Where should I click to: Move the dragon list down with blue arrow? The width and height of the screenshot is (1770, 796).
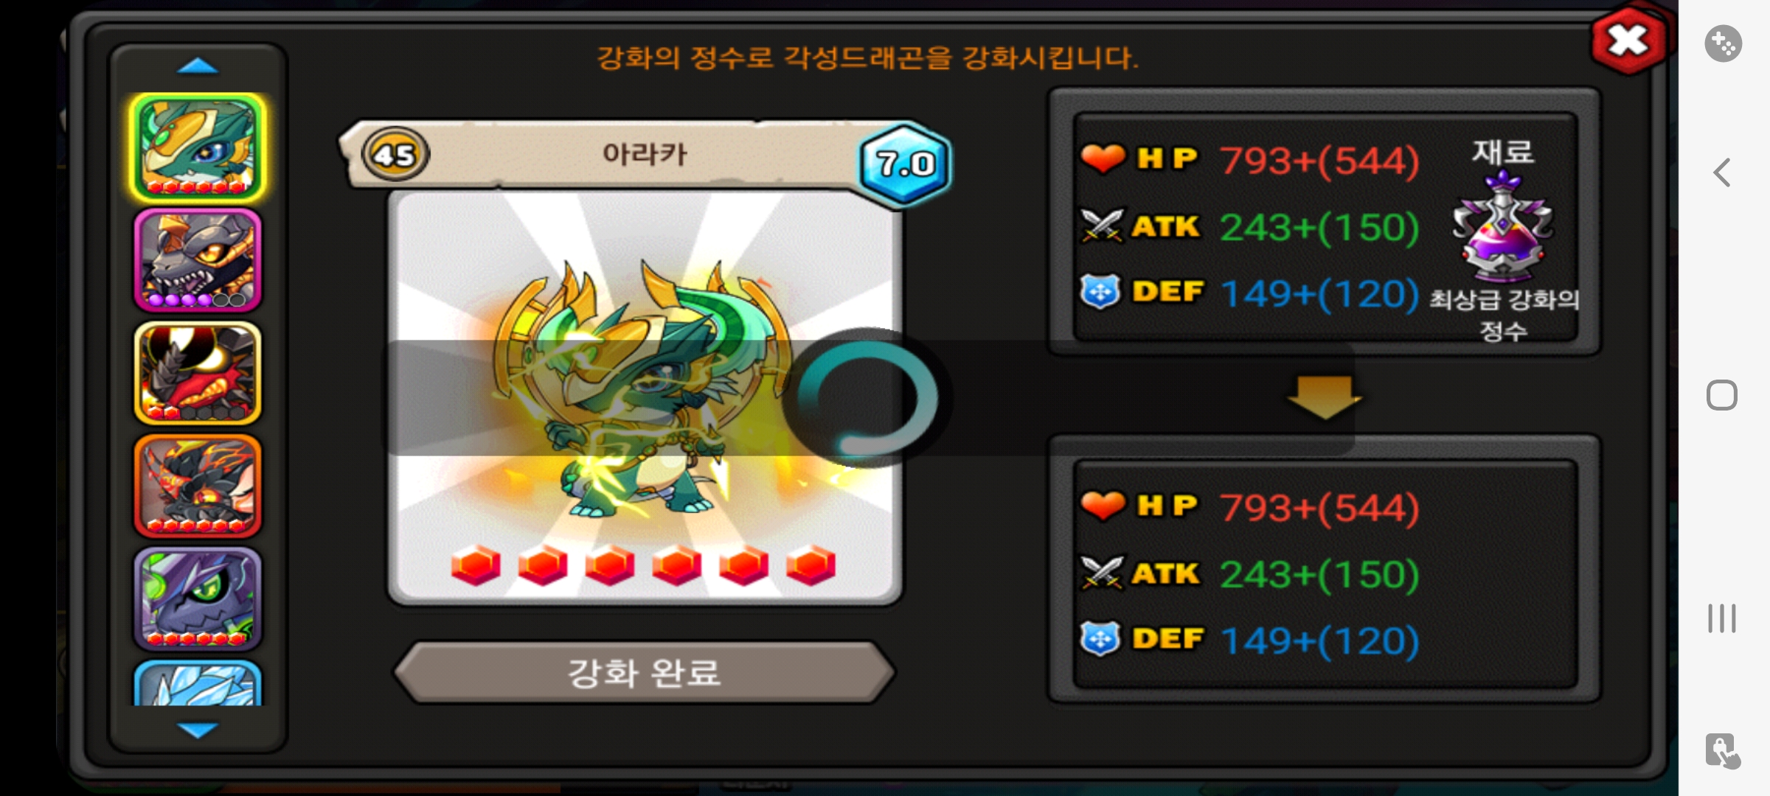point(198,730)
